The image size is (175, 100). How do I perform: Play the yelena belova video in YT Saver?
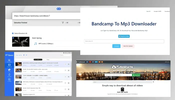click(x=65, y=64)
